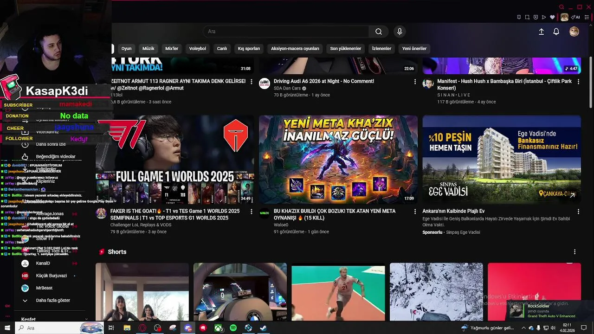594x334 pixels.
Task: Open YouTube notifications bell
Action: tap(556, 32)
